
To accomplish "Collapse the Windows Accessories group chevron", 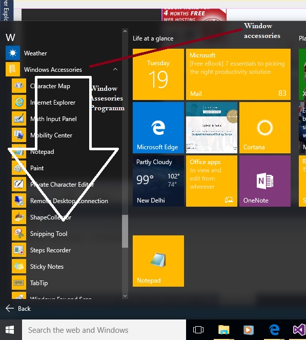I will 115,69.
